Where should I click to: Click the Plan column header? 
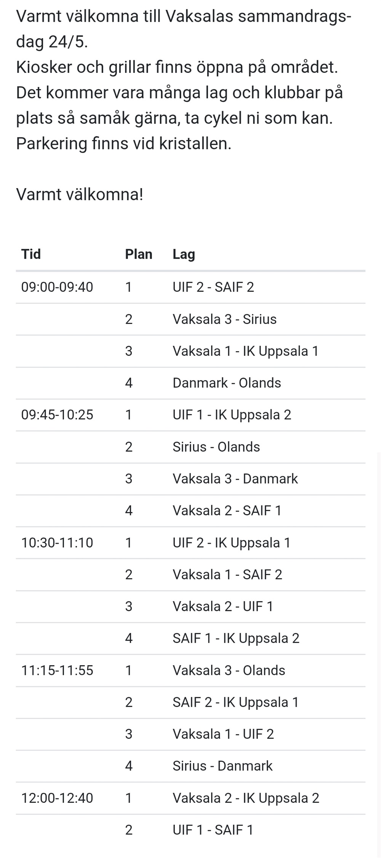(139, 254)
